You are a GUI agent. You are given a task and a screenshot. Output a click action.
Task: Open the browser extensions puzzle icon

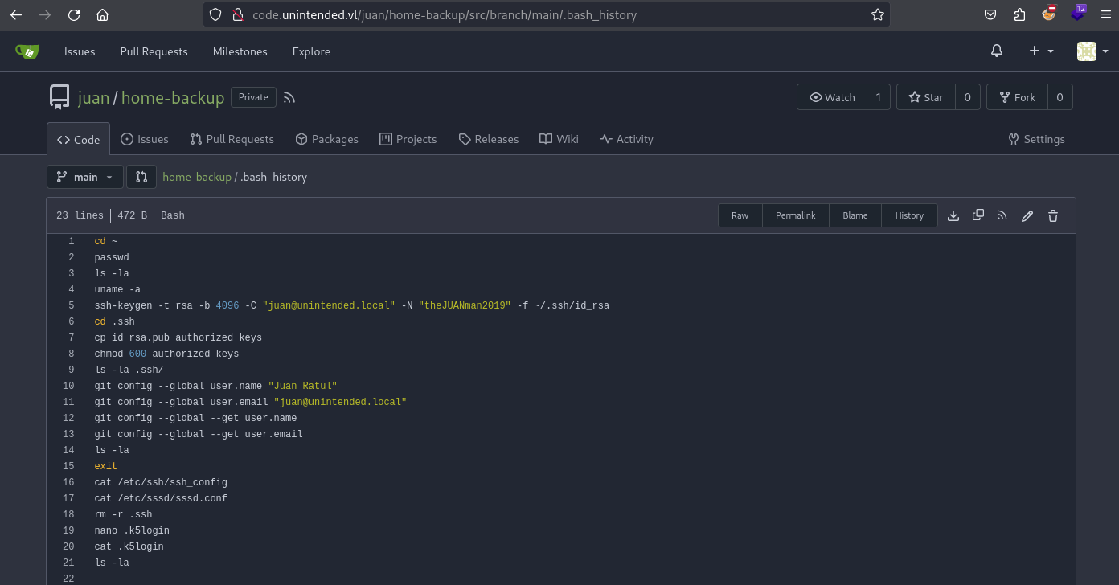(x=1019, y=14)
